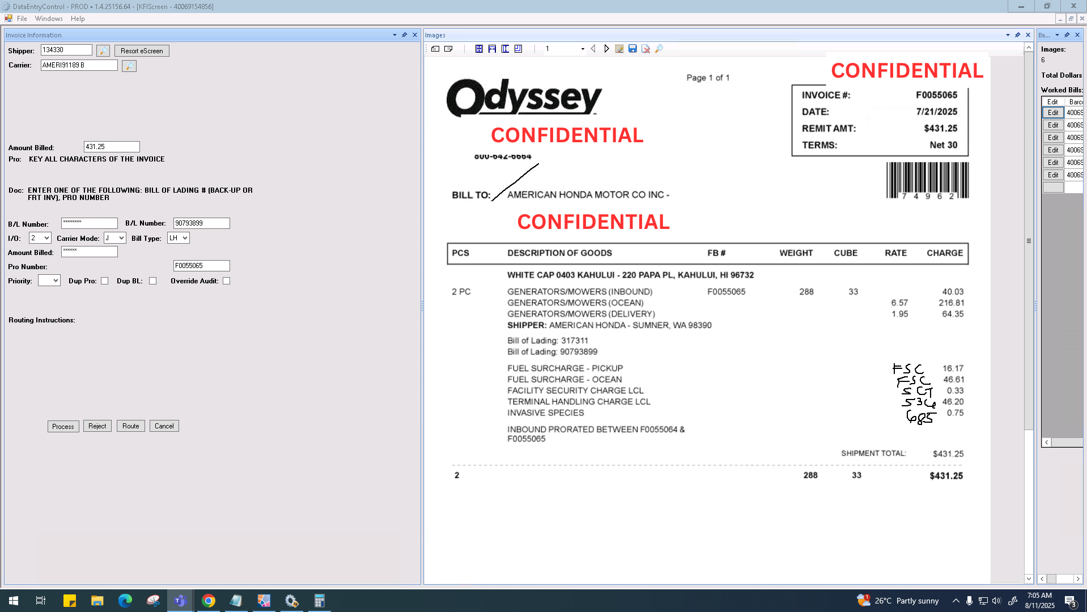Viewport: 1087px width, 612px height.
Task: Open Google Chrome from the taskbar
Action: click(x=209, y=601)
